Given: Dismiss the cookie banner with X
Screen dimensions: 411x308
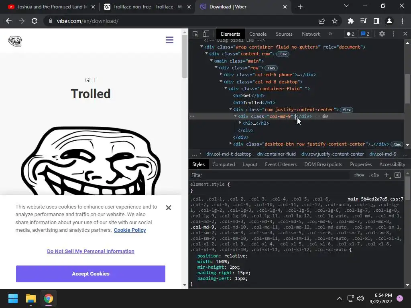Looking at the screenshot, I should pos(169,208).
